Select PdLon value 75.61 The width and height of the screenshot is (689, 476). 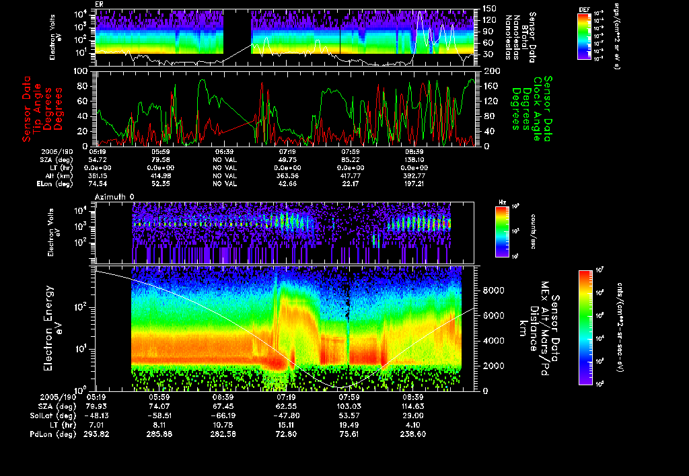coord(349,434)
